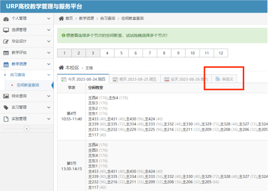The height and width of the screenshot is (191, 268).
Task: Click the 第4节 10:55-11:40 cell
Action: [72, 116]
